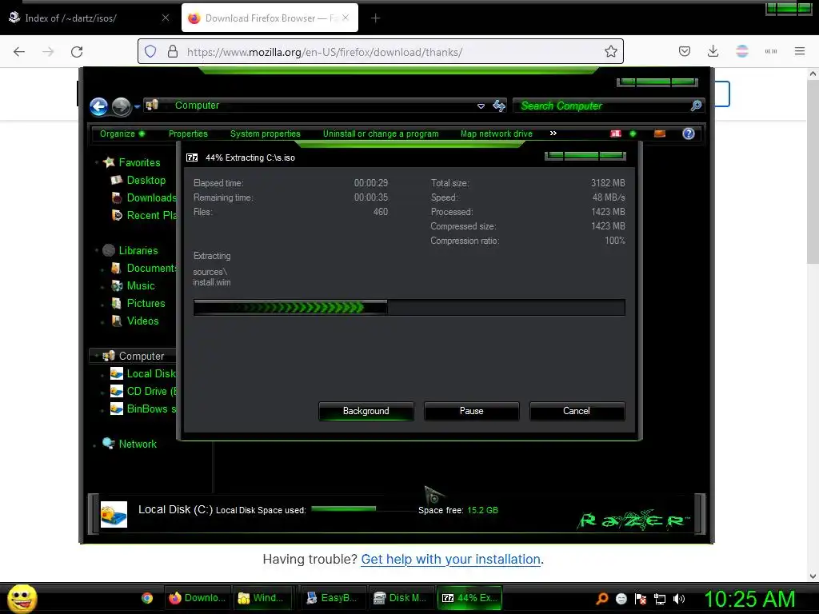
Task: Open Explorer help question mark
Action: click(689, 134)
